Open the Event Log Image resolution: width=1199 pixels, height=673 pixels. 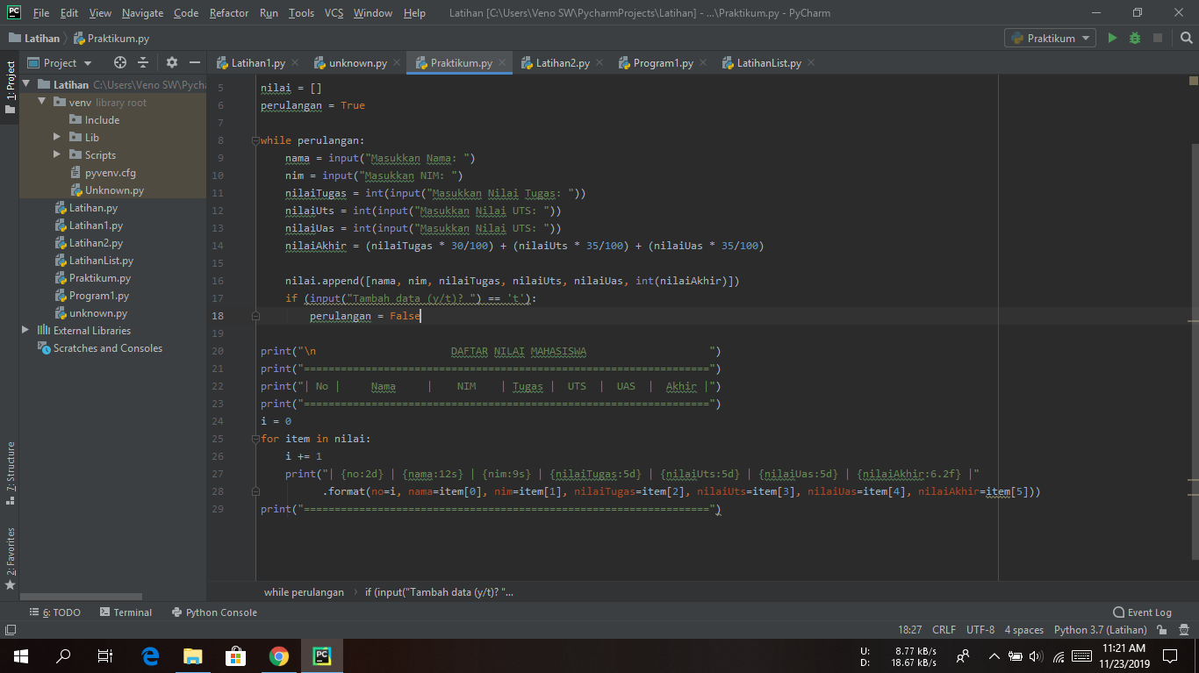tap(1142, 612)
